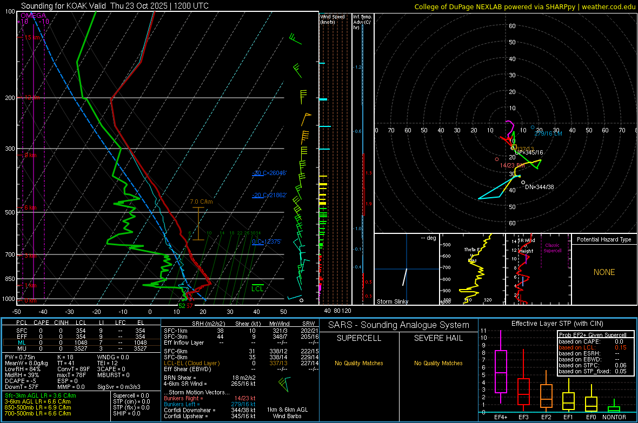Image resolution: width=638 pixels, height=423 pixels.
Task: Click the 0 C=12375' level label
Action: click(x=267, y=241)
